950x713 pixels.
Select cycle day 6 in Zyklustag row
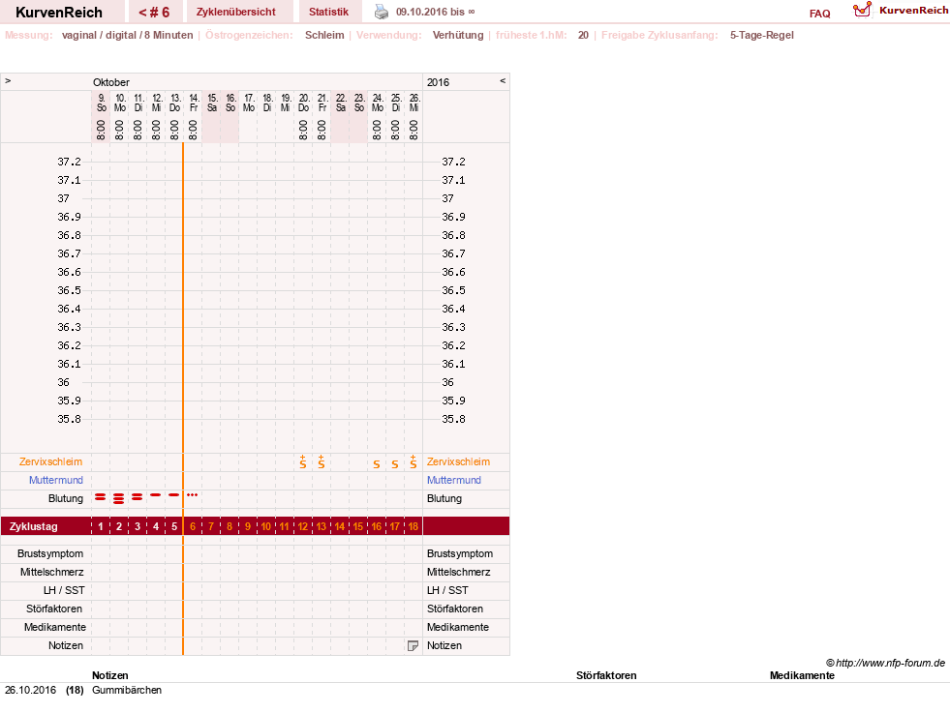(193, 526)
